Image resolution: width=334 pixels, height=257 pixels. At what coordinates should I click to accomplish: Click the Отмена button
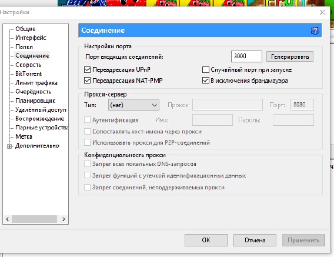point(255,240)
